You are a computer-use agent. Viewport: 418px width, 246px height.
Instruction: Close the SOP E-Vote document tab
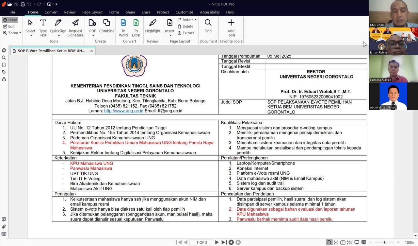point(91,51)
